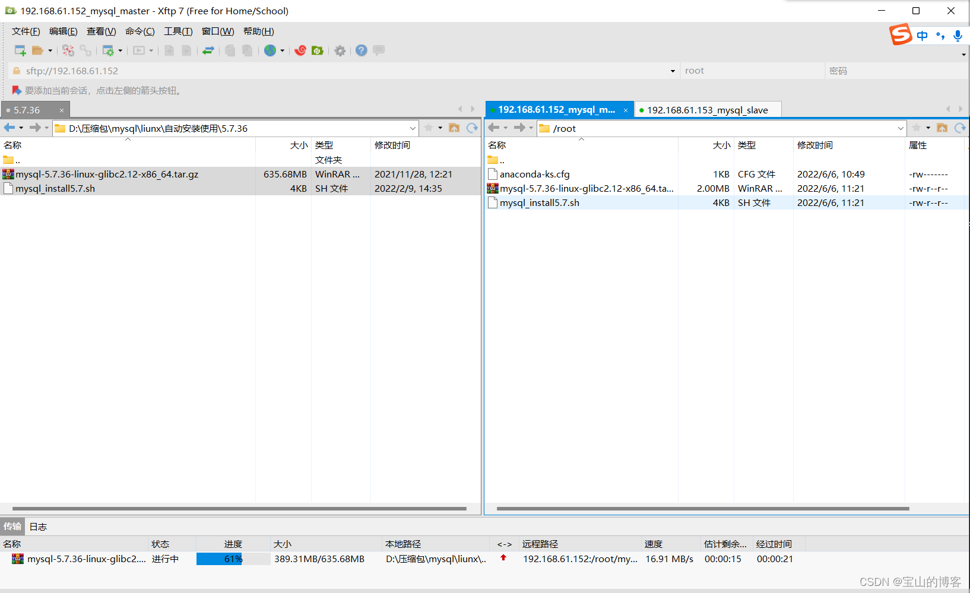The width and height of the screenshot is (970, 593).
Task: Close the 192.168.61.152_mysql_master tab
Action: click(x=626, y=110)
